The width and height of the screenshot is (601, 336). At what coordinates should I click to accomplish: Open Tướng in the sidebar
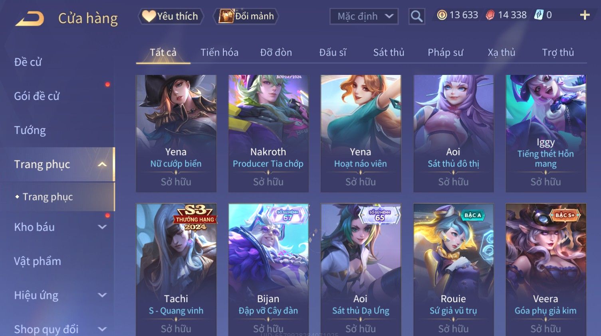coord(30,130)
